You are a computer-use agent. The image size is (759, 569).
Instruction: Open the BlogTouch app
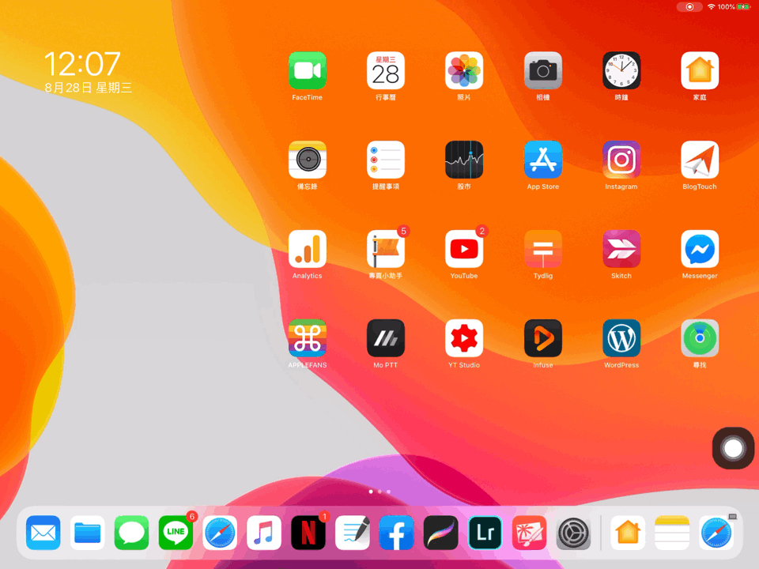700,160
